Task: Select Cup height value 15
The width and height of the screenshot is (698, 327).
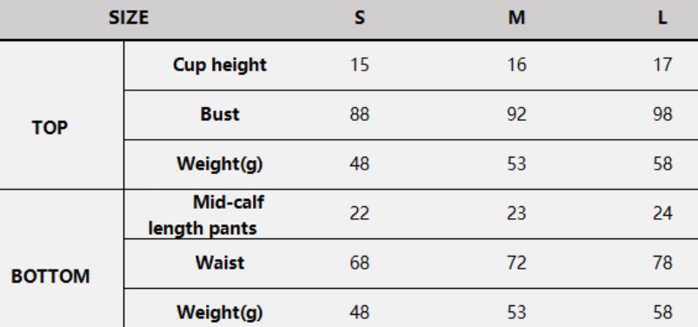Action: pyautogui.click(x=359, y=65)
